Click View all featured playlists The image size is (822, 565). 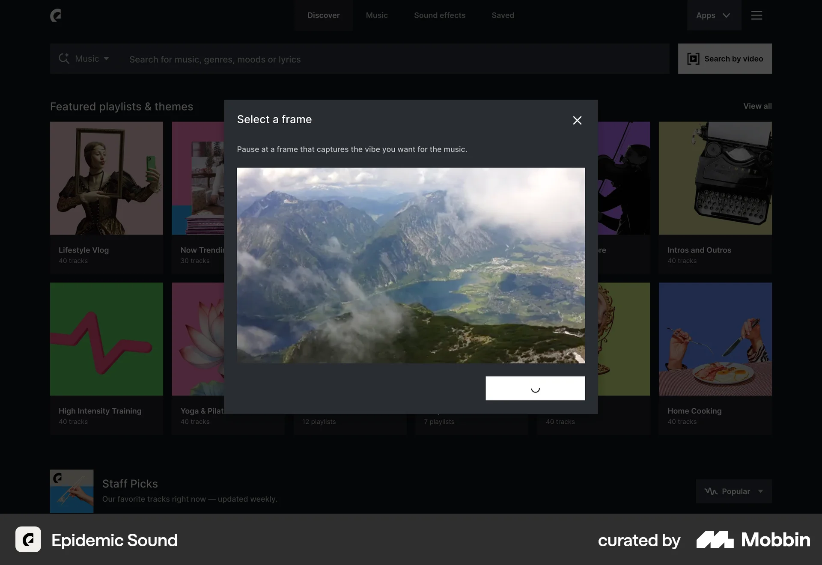[757, 106]
